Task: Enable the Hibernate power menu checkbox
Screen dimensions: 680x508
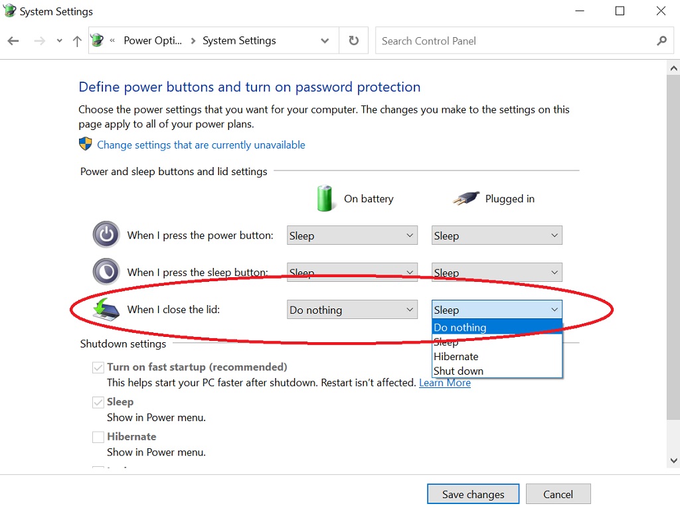Action: click(x=98, y=436)
